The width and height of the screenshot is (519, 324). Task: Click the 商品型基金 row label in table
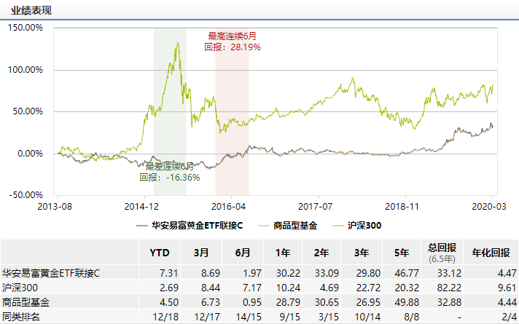tap(26, 302)
